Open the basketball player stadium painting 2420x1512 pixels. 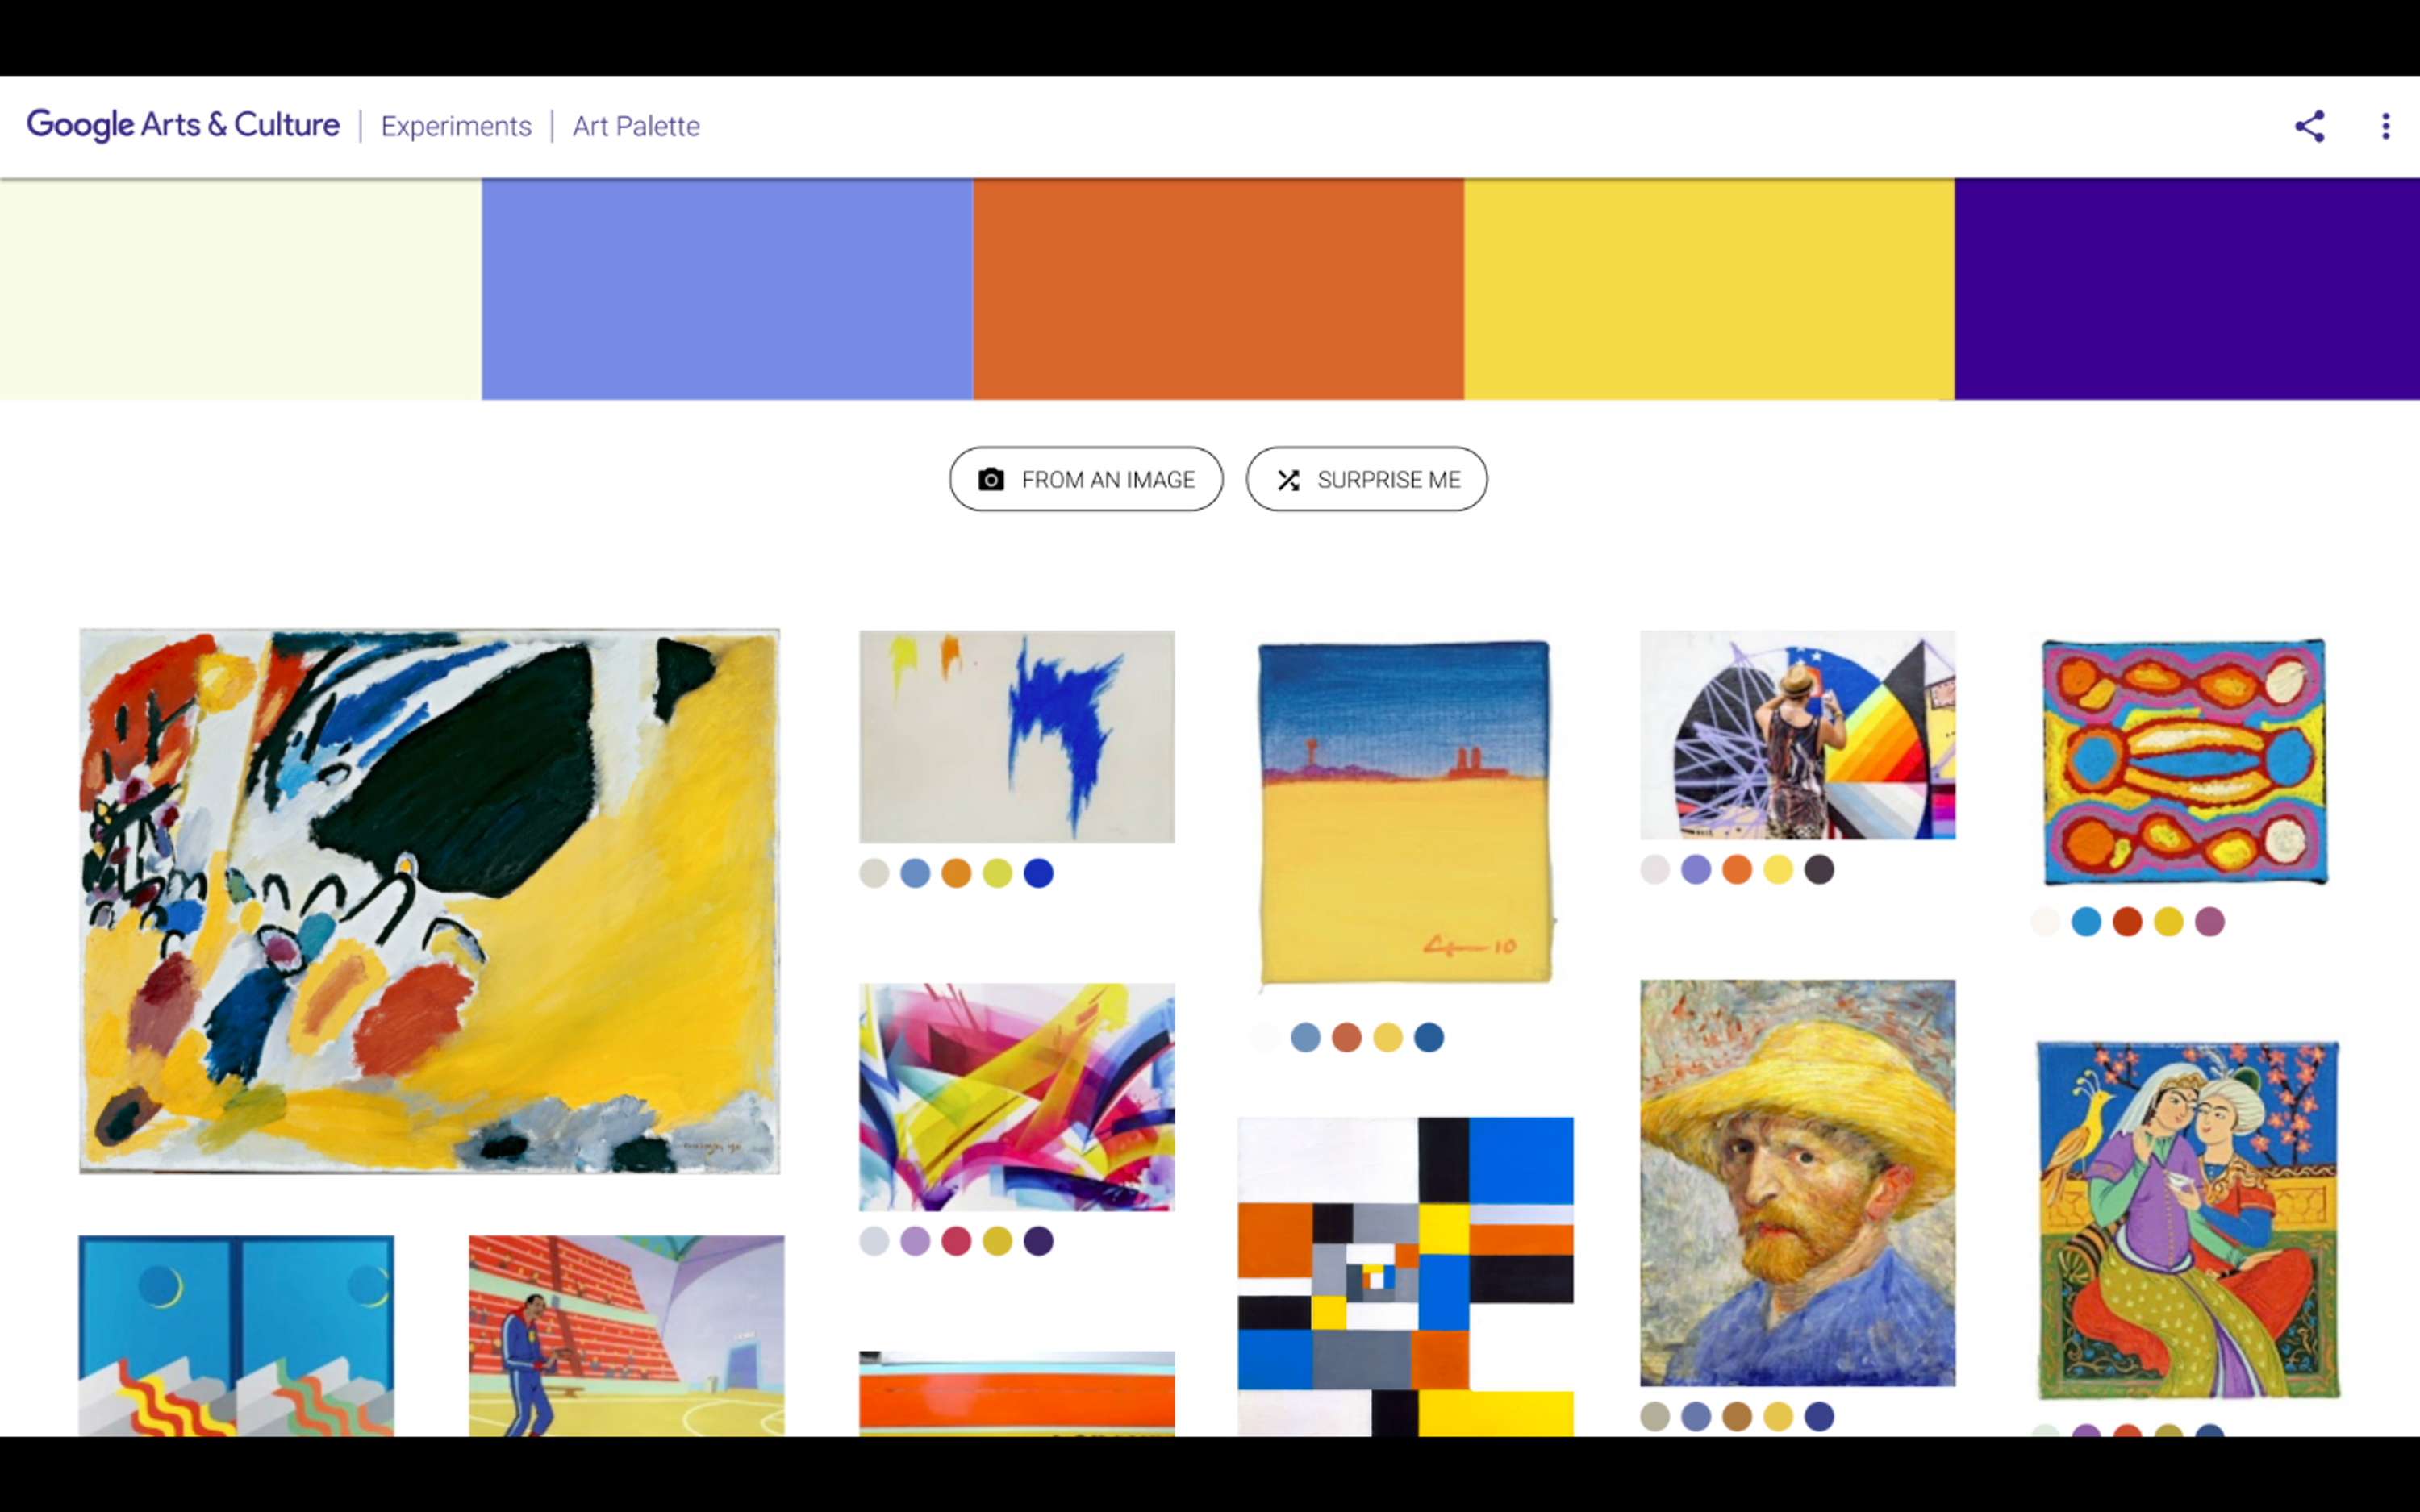click(x=627, y=1336)
